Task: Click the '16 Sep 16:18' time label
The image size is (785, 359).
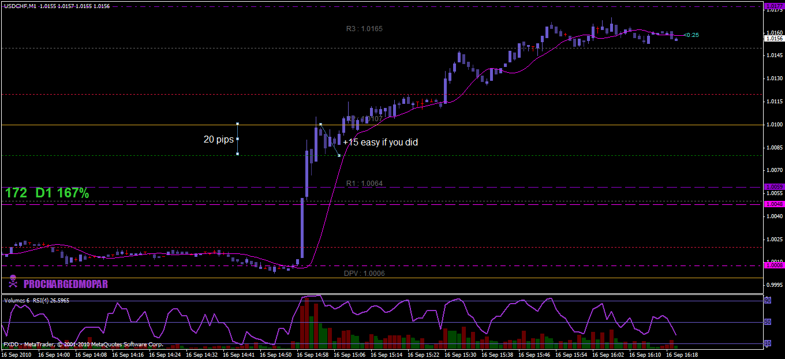Action: pos(682,355)
